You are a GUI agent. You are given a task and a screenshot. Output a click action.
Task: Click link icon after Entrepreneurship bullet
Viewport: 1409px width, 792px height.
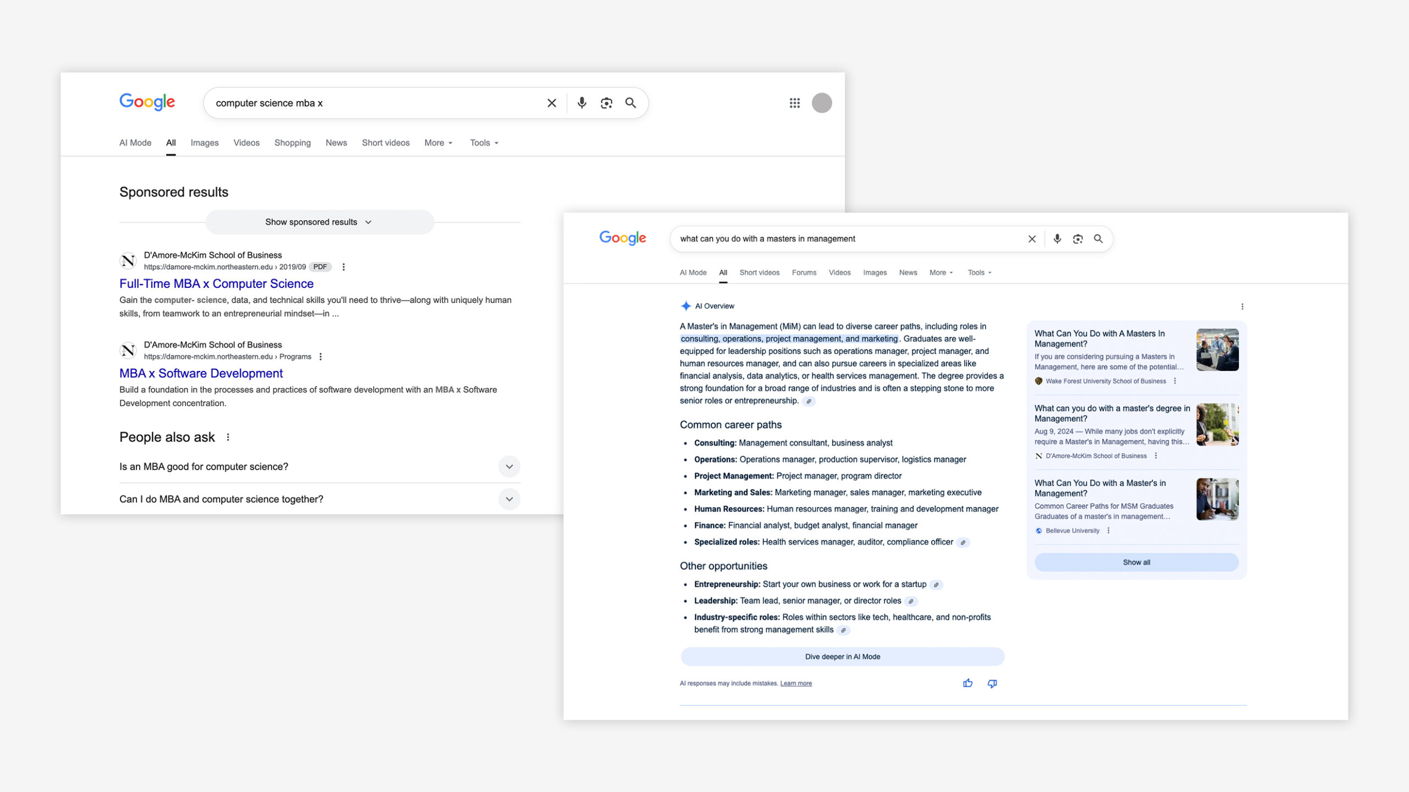[x=936, y=585]
